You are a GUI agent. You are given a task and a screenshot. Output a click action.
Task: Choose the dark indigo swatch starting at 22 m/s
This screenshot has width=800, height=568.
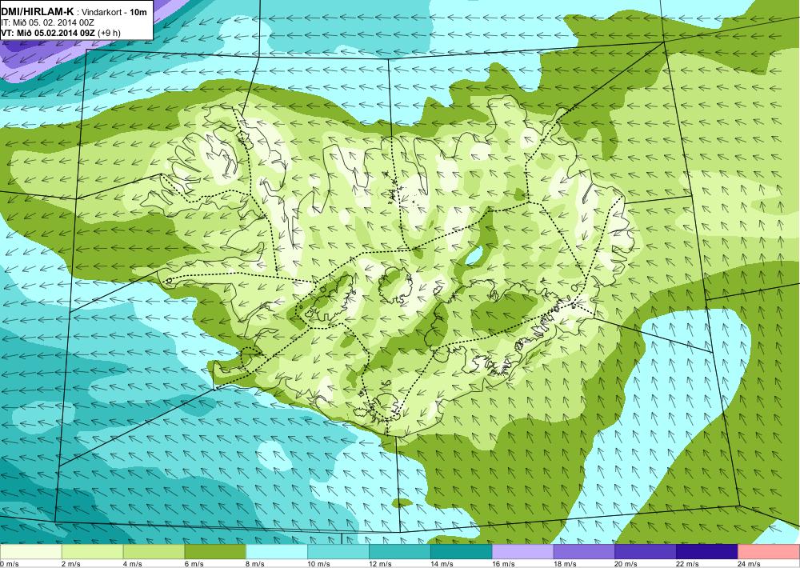707,552
